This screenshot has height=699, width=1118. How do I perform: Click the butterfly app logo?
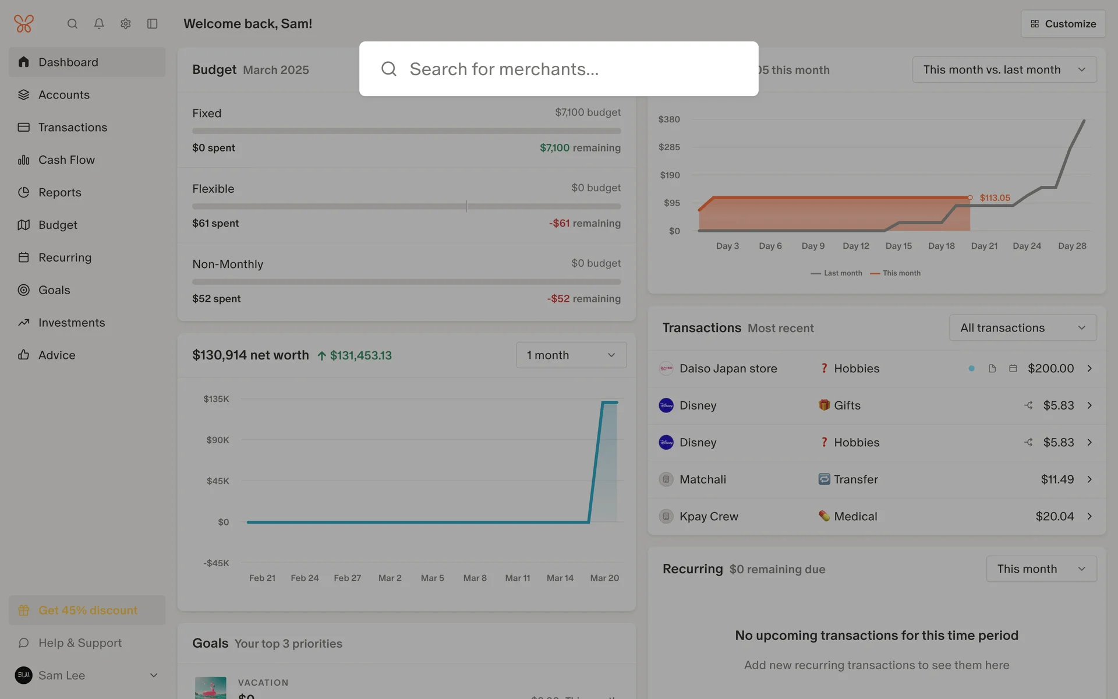tap(24, 24)
